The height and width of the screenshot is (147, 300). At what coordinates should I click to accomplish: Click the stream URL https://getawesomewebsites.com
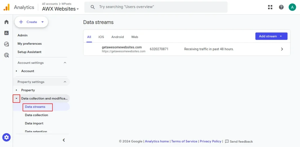pyautogui.click(x=123, y=51)
